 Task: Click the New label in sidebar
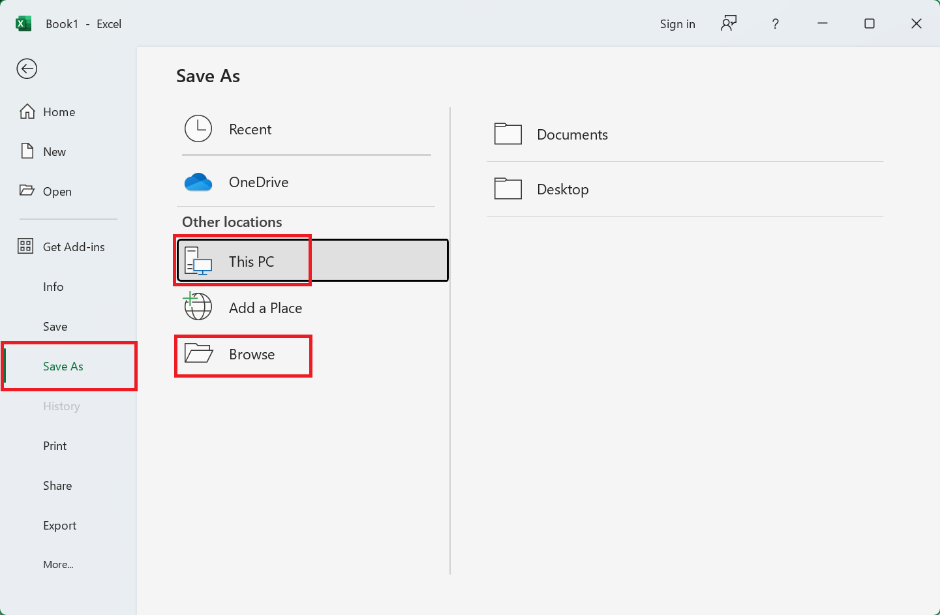coord(54,152)
